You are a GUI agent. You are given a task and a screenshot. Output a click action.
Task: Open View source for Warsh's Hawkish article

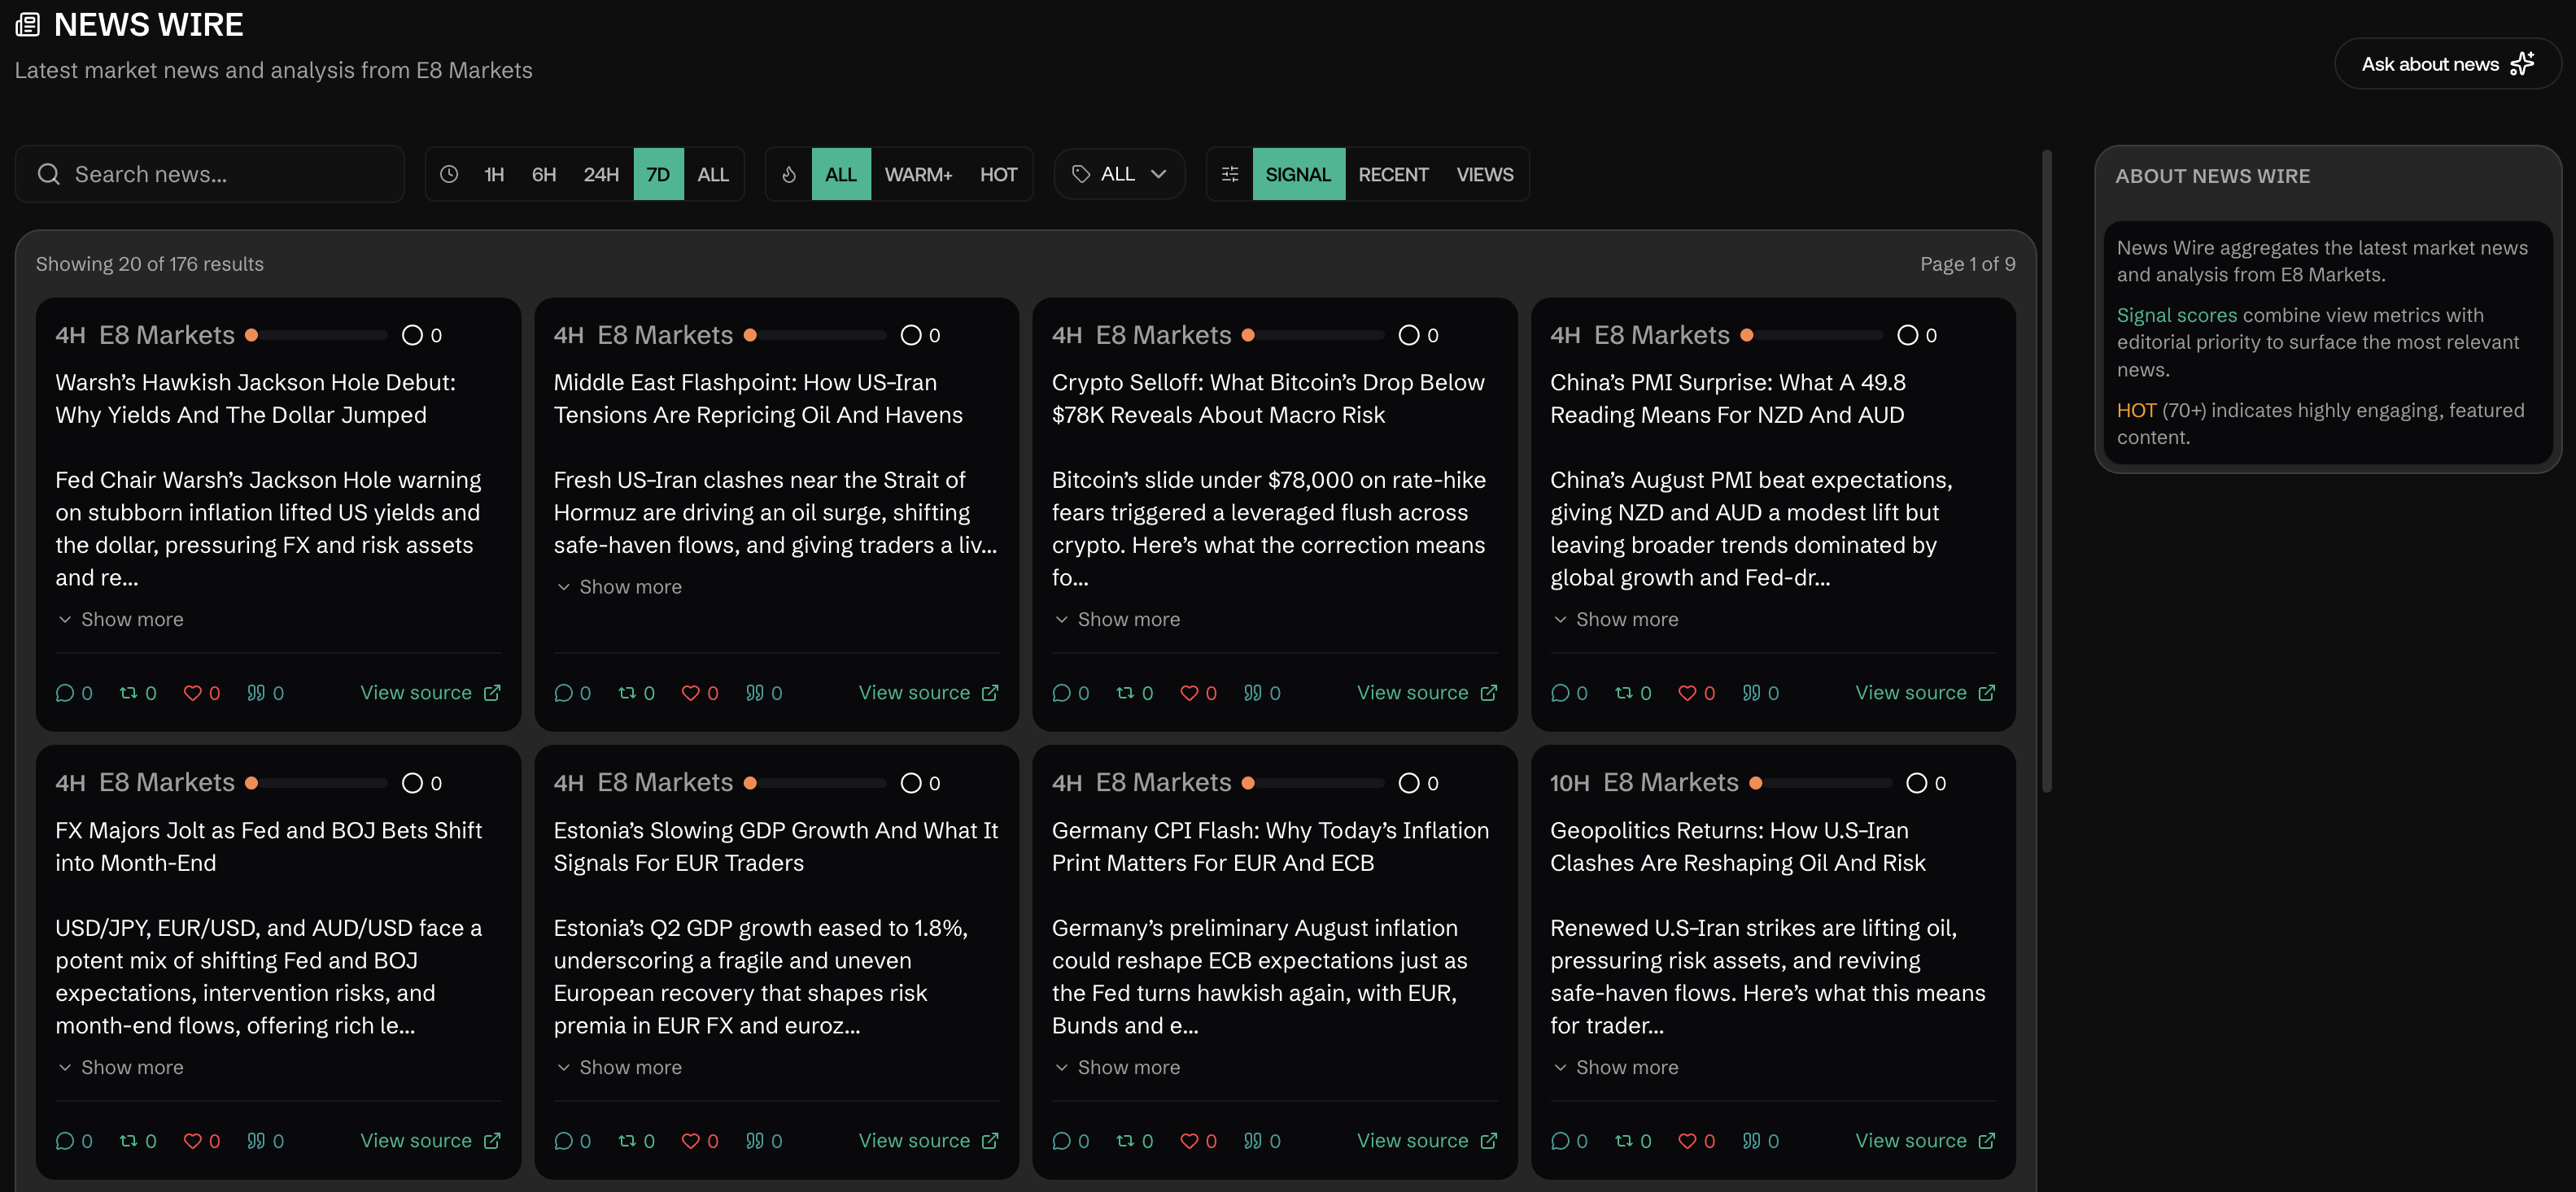tap(430, 693)
